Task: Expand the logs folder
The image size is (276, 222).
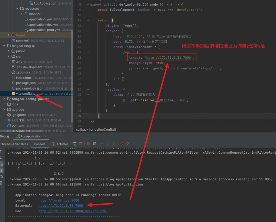Action: pos(4,104)
